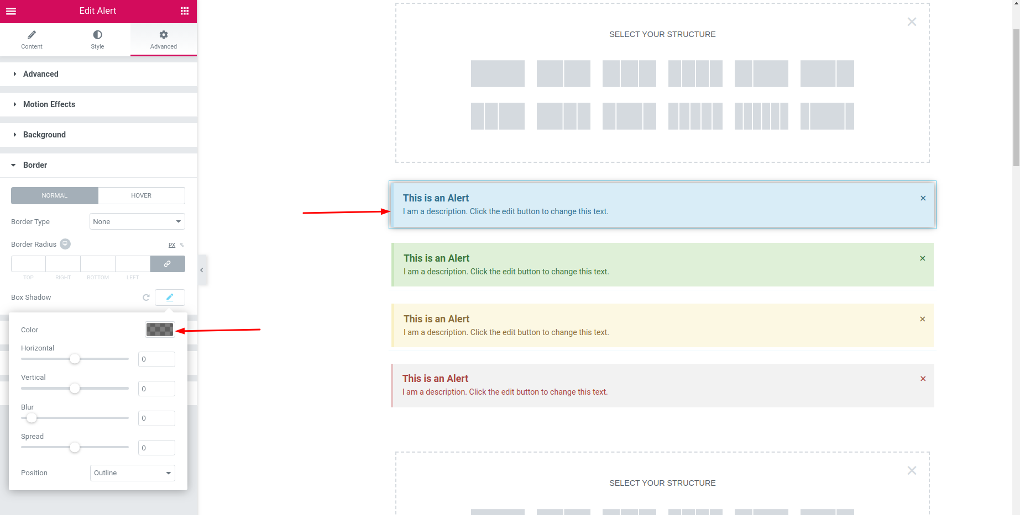
Task: Choose percent unit for Border Radius
Action: 182,245
